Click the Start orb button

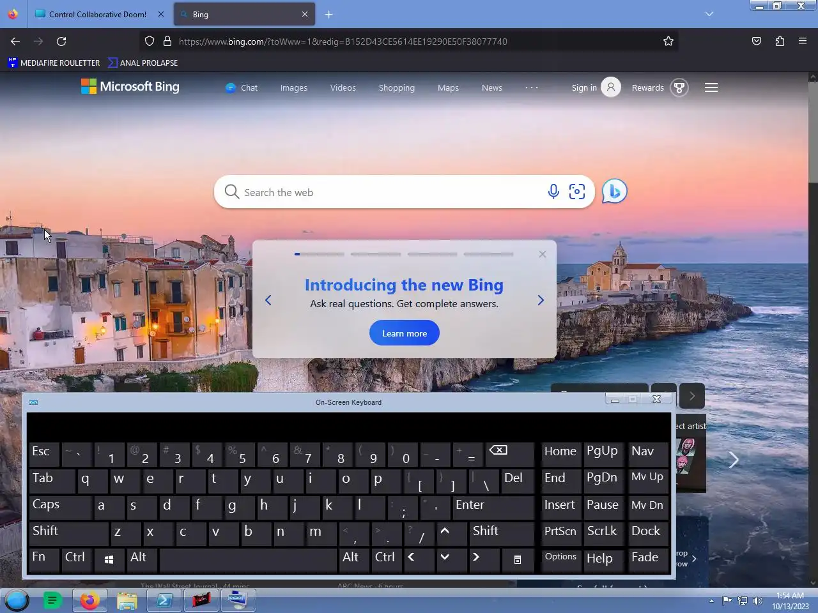[x=17, y=600]
